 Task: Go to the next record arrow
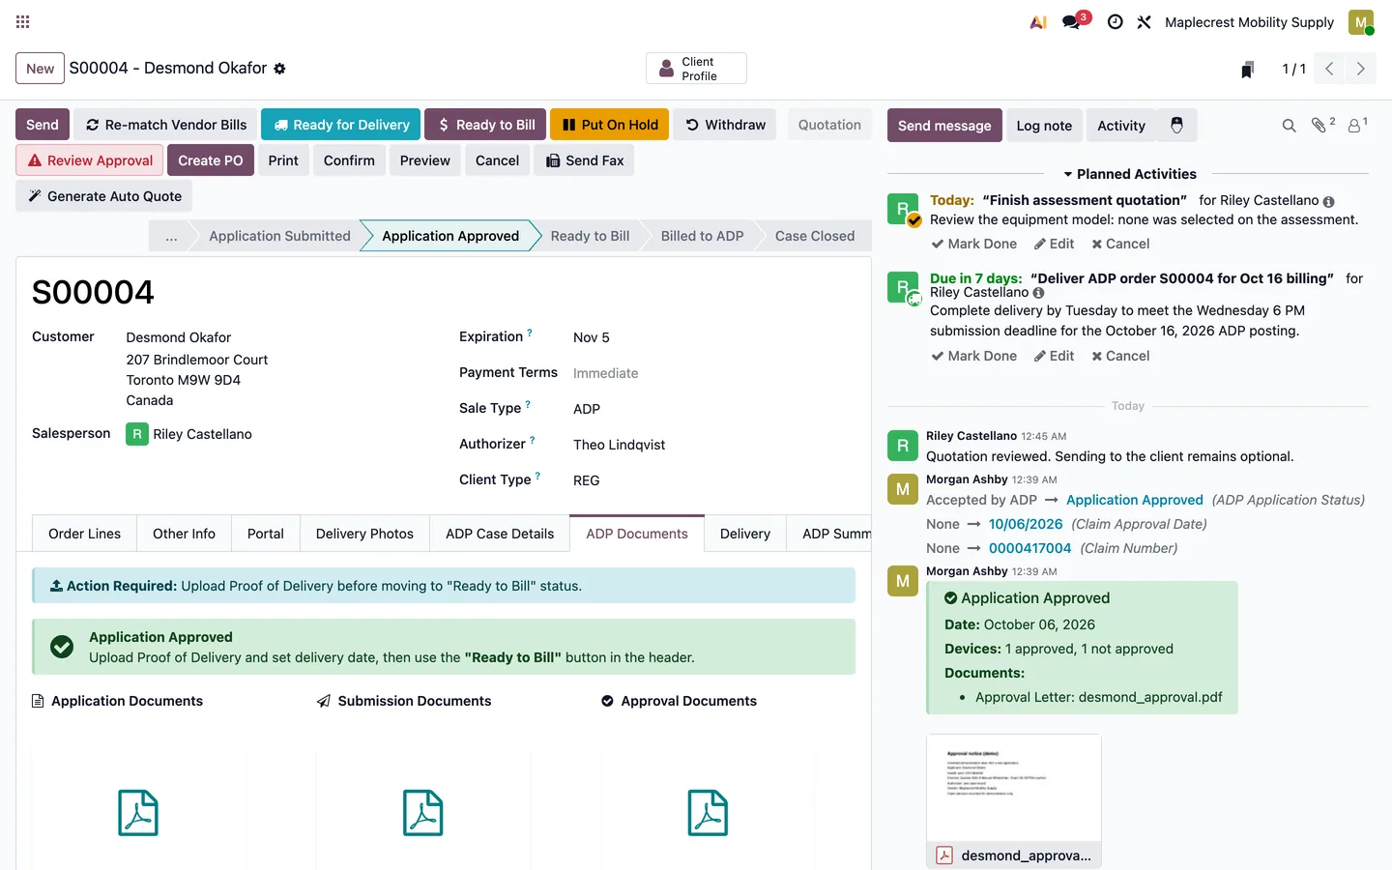click(1360, 69)
